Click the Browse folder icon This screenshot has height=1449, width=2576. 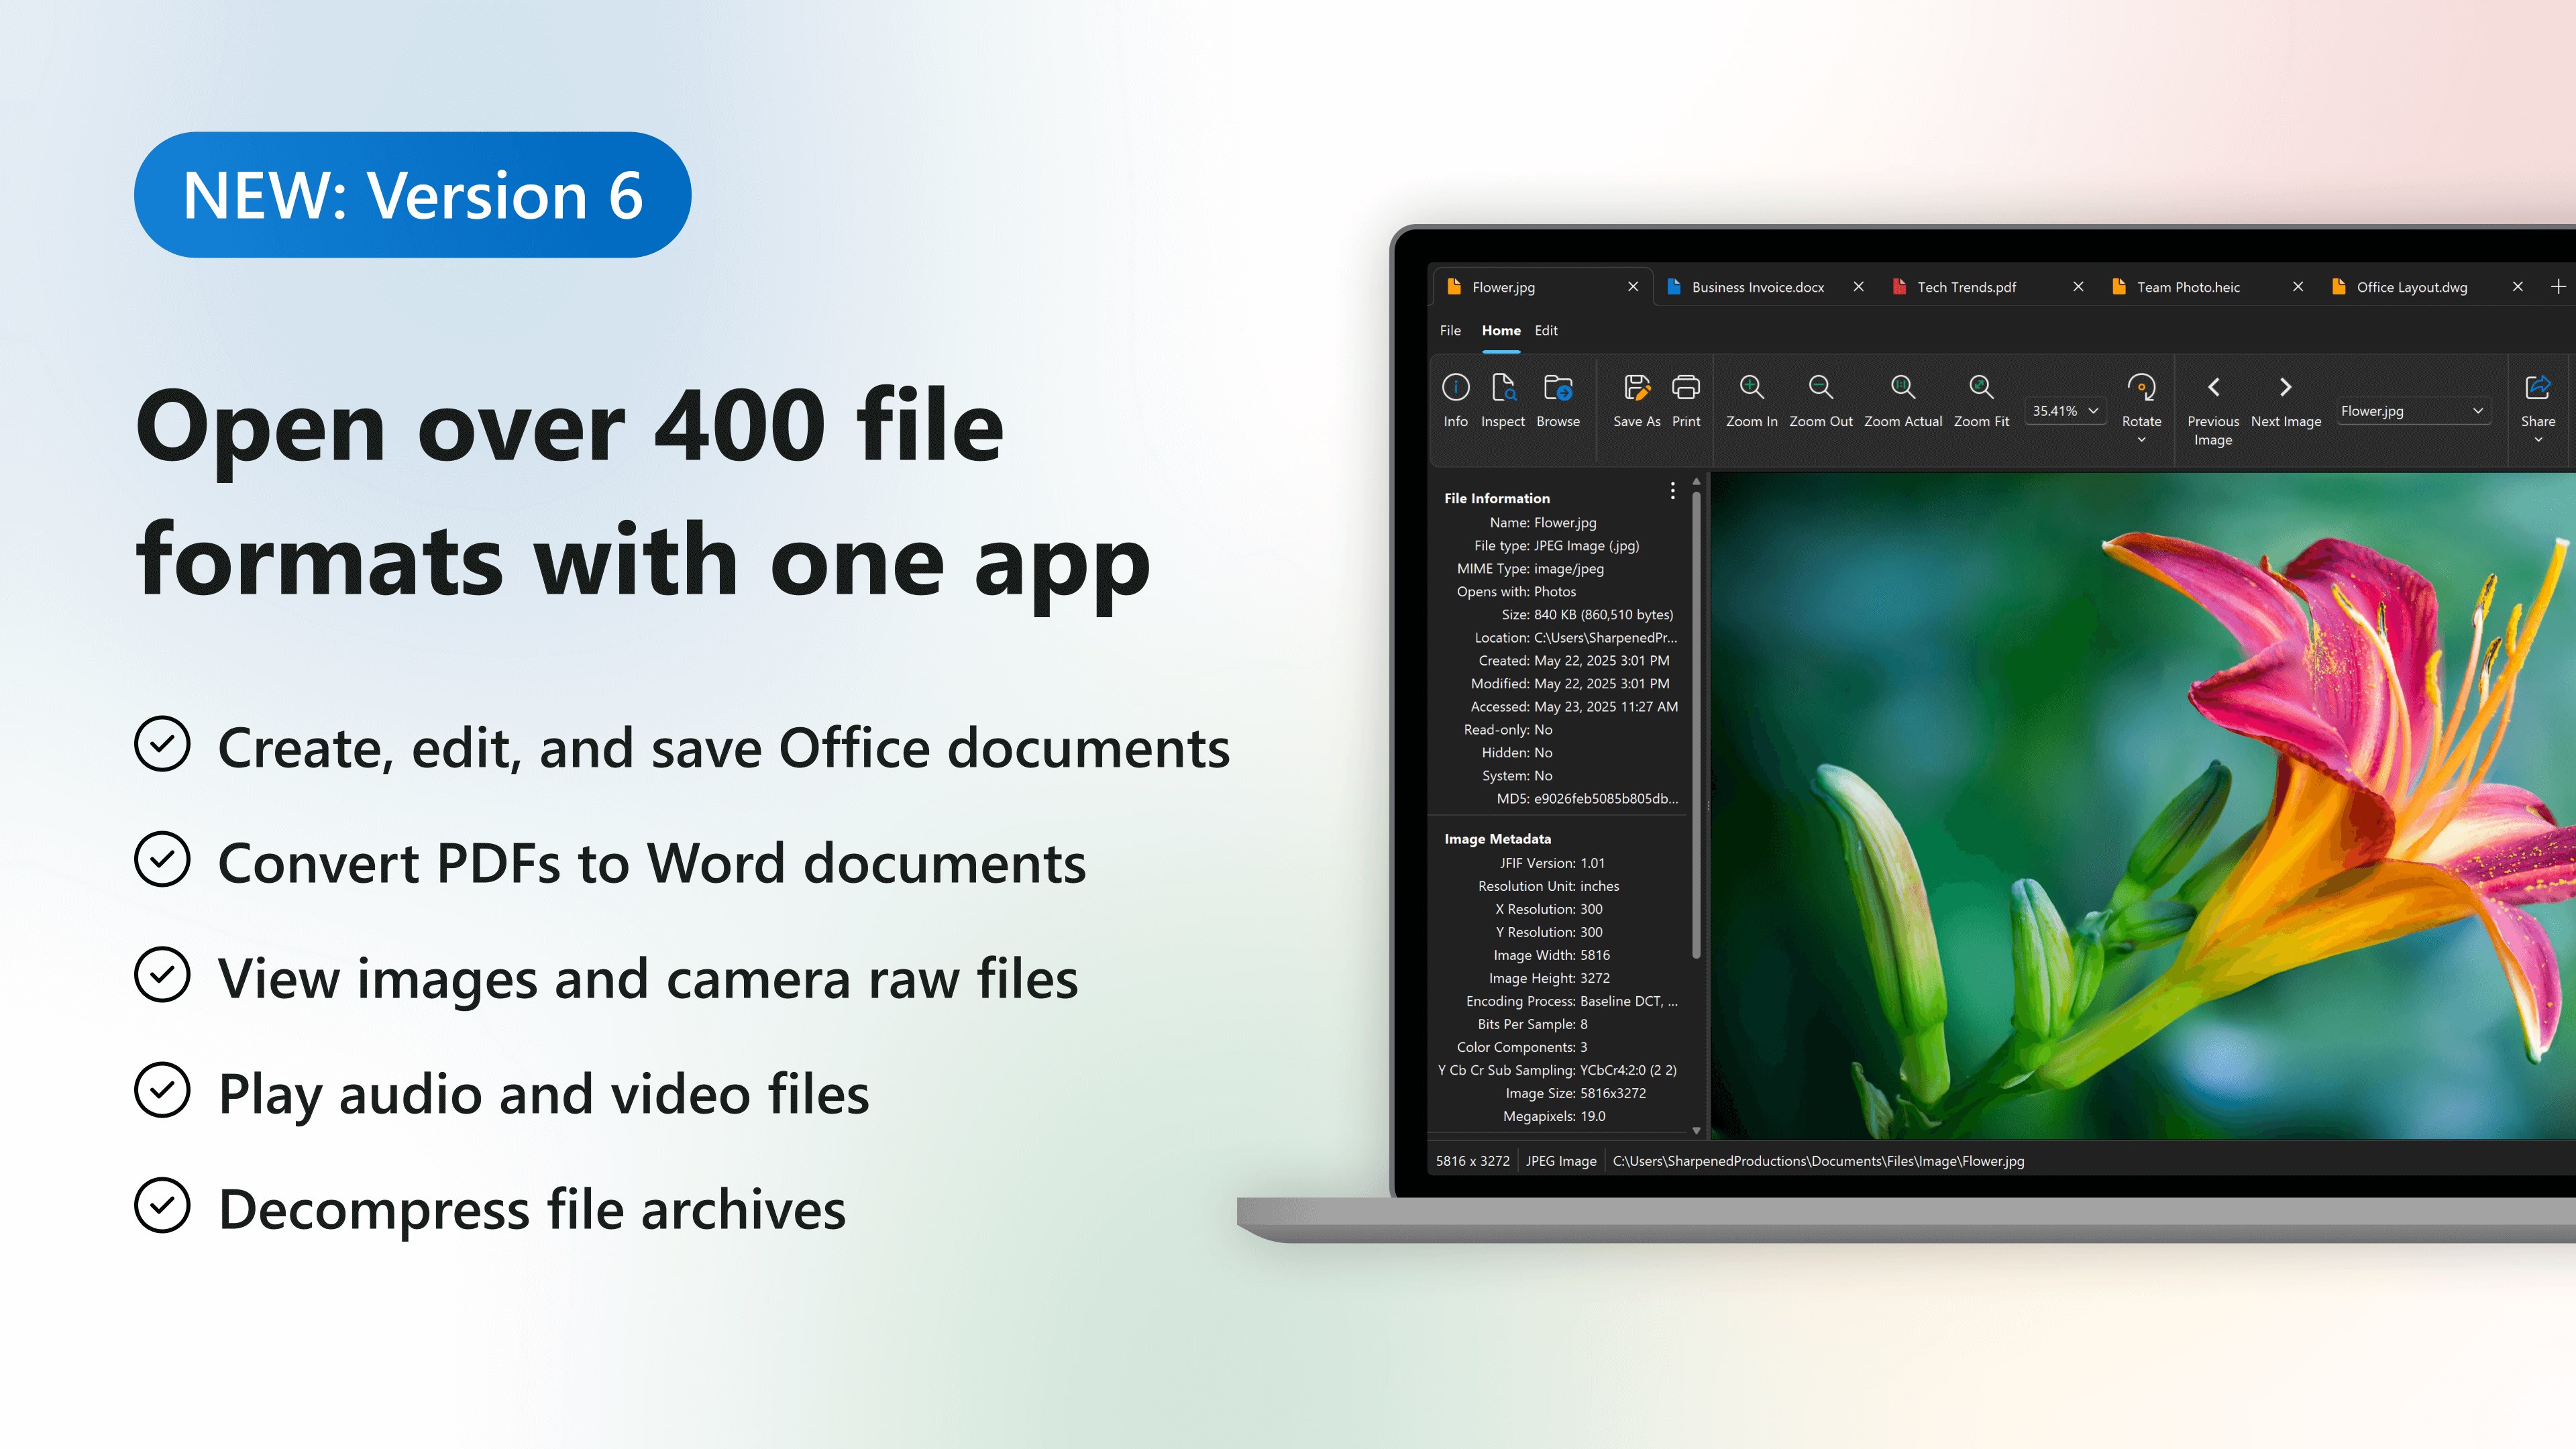(1557, 388)
